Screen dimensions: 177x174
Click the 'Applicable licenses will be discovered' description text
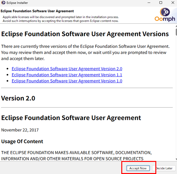61,17
